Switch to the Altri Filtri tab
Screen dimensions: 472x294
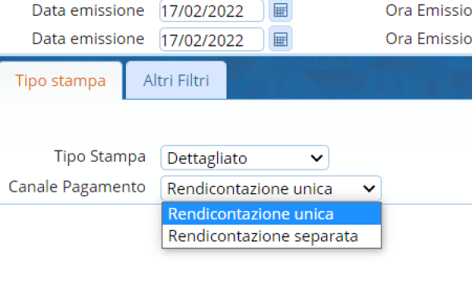176,80
